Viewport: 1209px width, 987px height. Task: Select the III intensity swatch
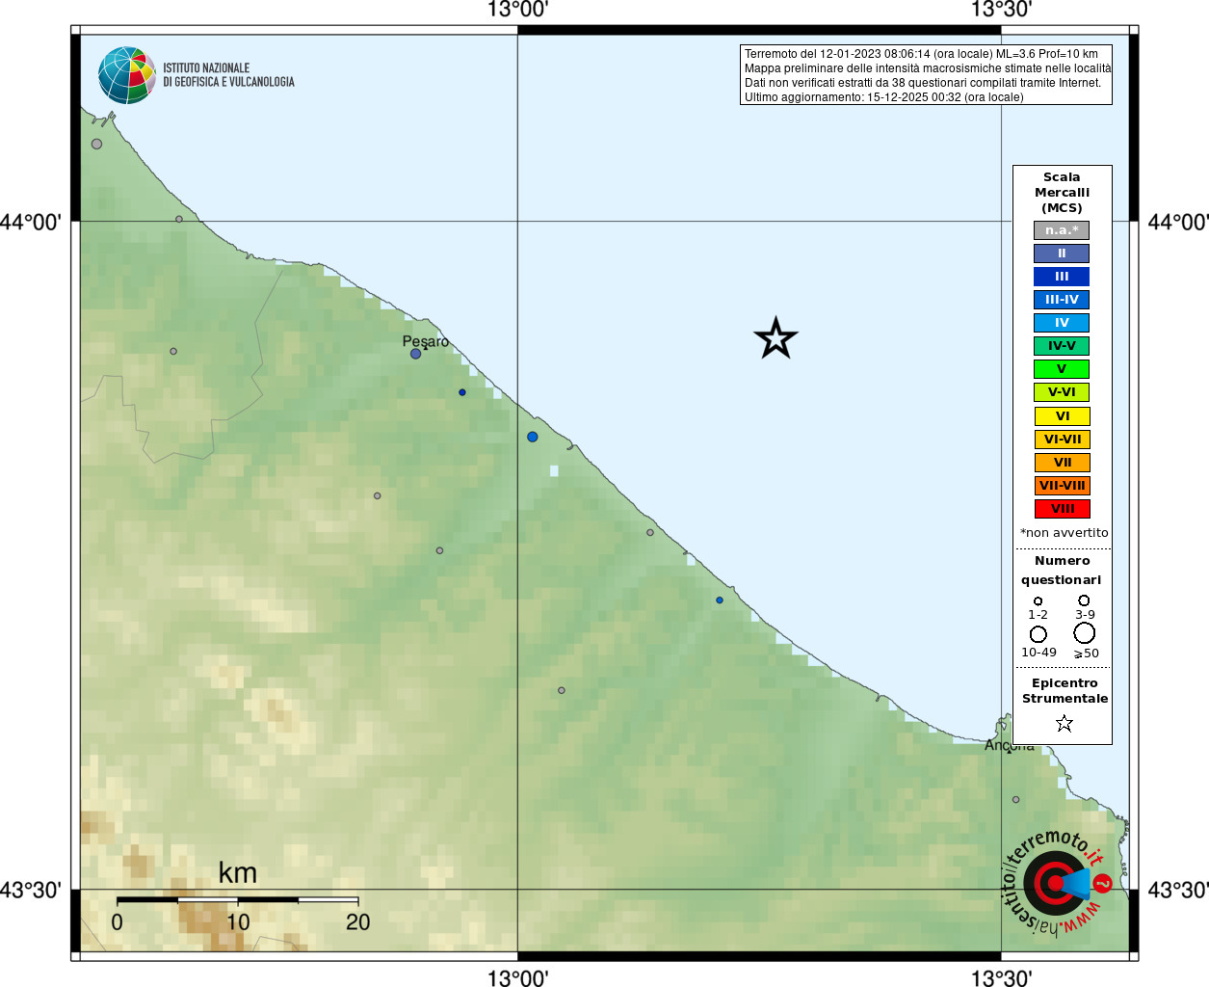point(1062,277)
